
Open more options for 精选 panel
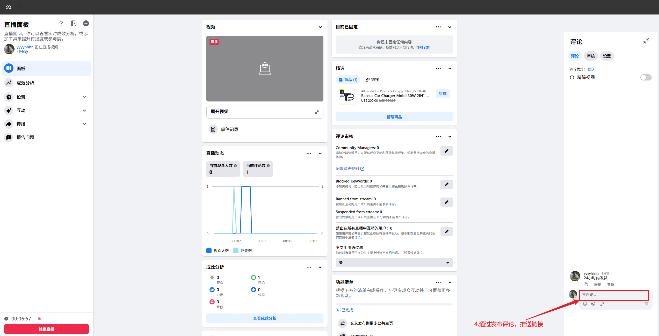438,68
